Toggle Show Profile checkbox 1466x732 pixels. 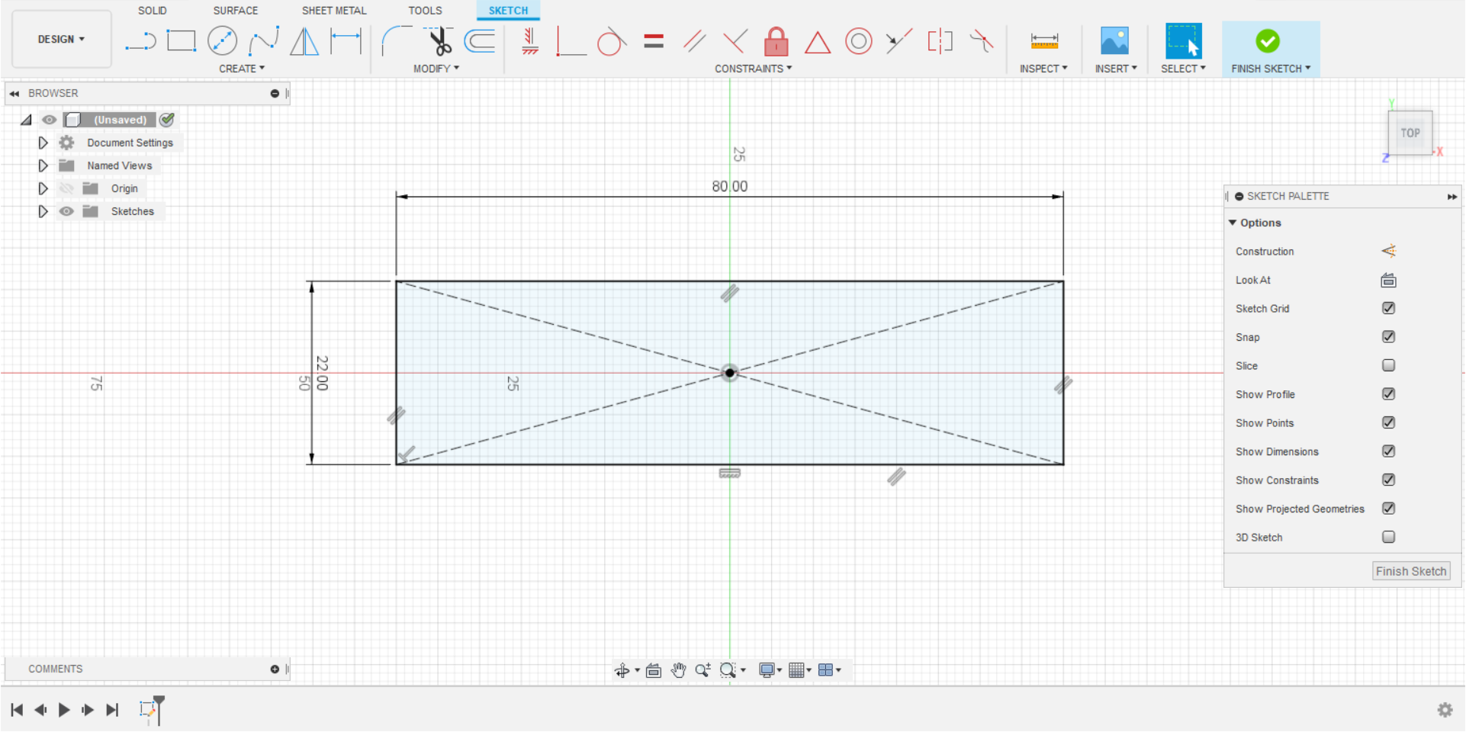pyautogui.click(x=1388, y=394)
